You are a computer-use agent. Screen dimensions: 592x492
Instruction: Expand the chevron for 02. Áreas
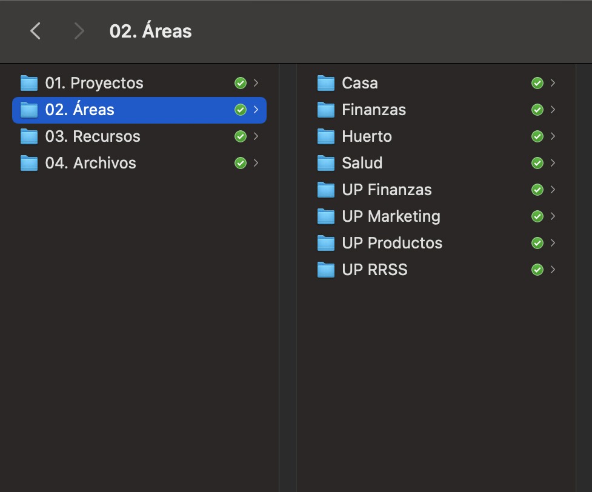click(x=256, y=110)
